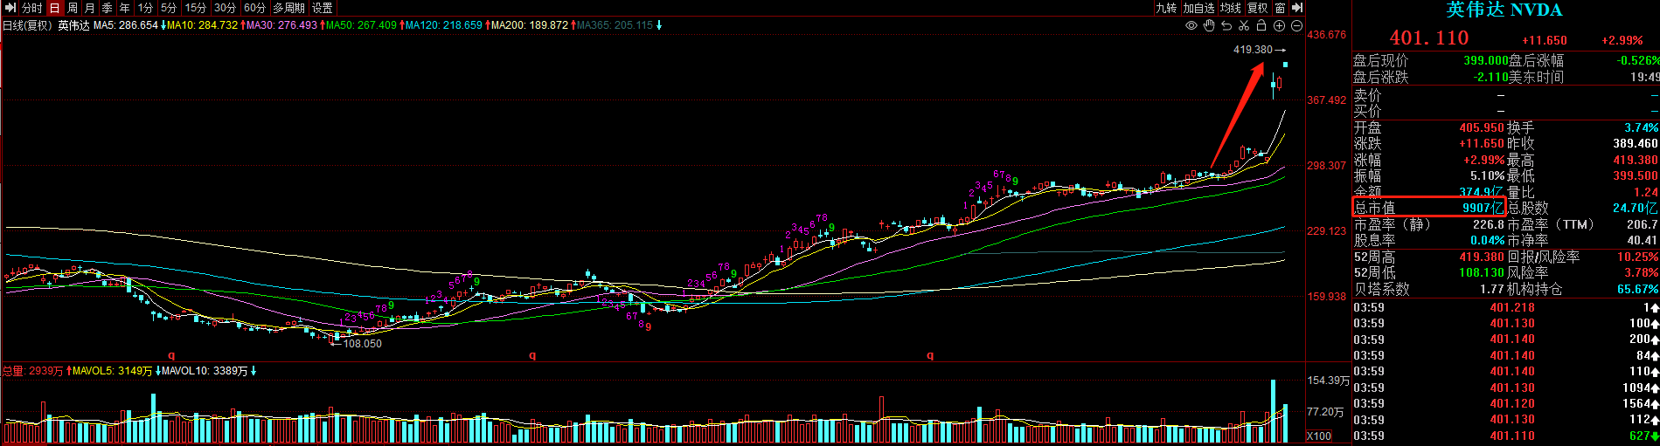Open the 设置 settings menu
This screenshot has height=446, width=1660.
tap(323, 8)
